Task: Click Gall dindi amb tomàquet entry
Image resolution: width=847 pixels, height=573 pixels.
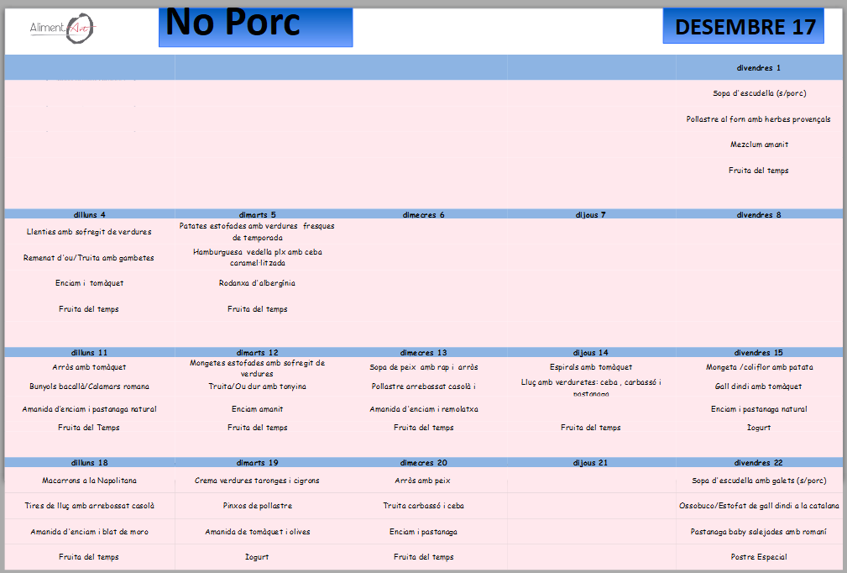Action: tap(758, 386)
